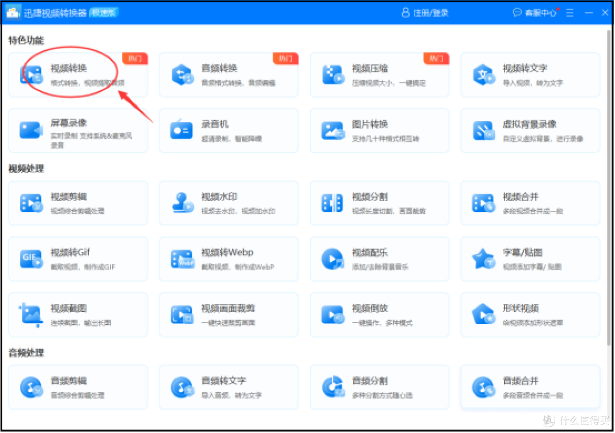
Task: Open the 视频转Gif icon
Action: (31, 259)
